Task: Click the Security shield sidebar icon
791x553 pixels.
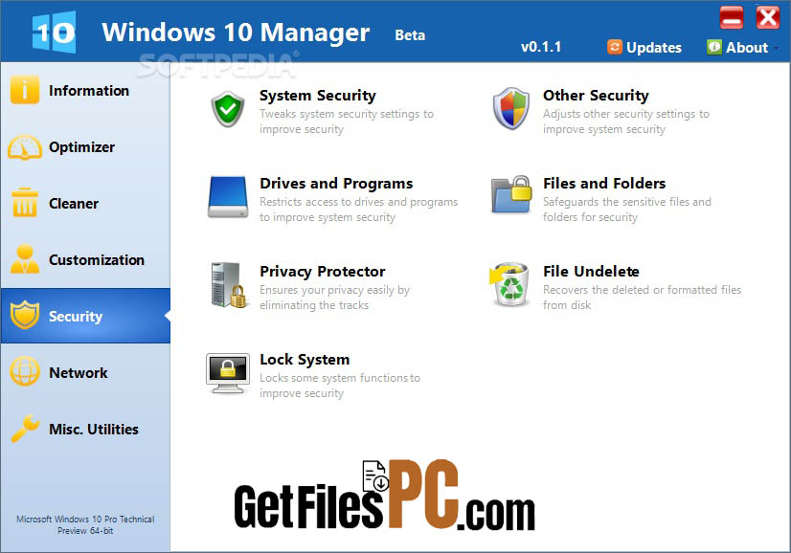Action: click(24, 315)
